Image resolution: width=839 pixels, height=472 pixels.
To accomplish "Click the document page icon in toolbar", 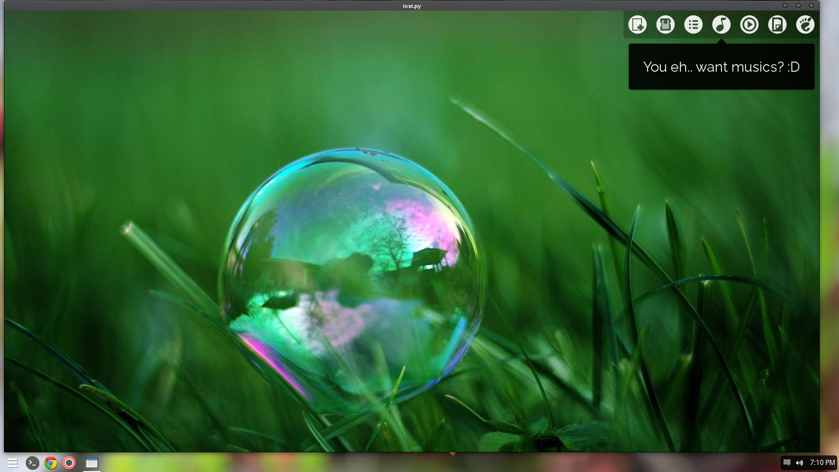I will [777, 24].
